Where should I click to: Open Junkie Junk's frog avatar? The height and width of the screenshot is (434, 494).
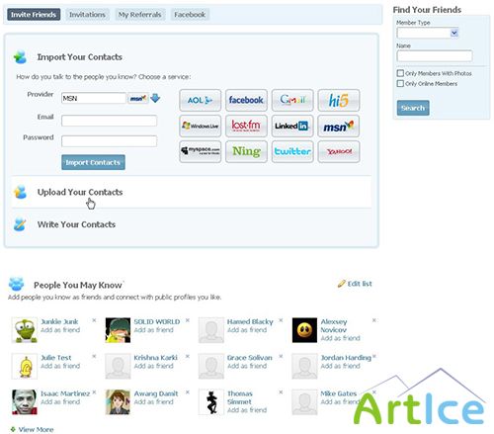coord(25,330)
